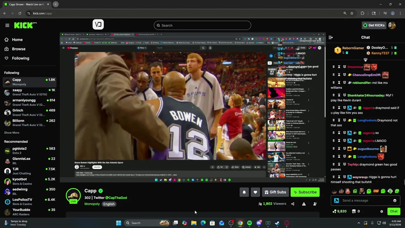
Task: Open Spotify from the taskbar
Action: coord(249,223)
